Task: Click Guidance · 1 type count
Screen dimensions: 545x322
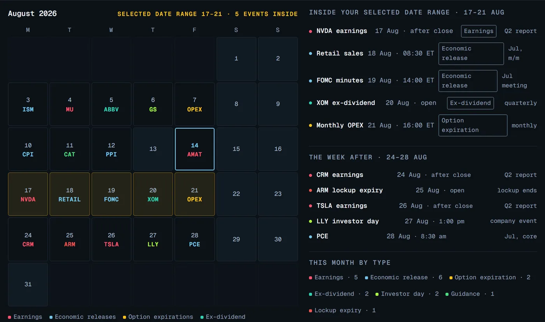Action: click(x=470, y=294)
